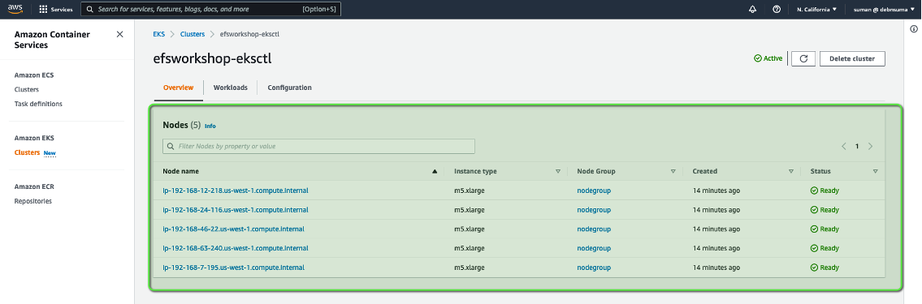Go to next page of nodes
The width and height of the screenshot is (922, 304).
[x=870, y=146]
